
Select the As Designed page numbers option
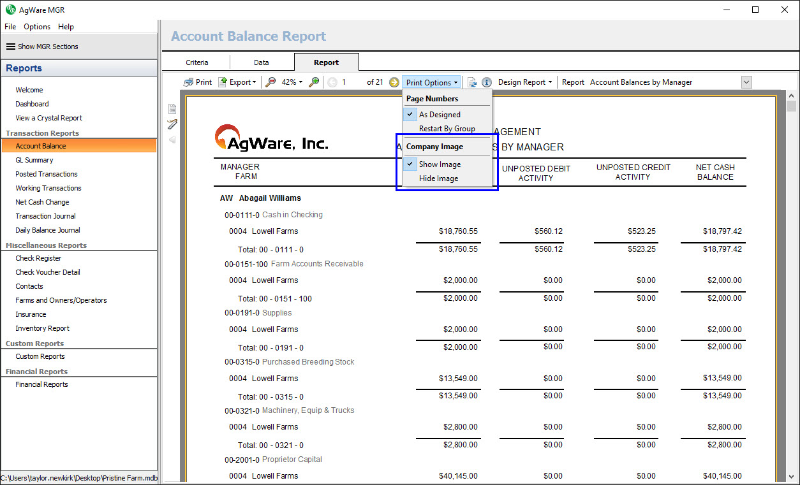[x=440, y=115]
